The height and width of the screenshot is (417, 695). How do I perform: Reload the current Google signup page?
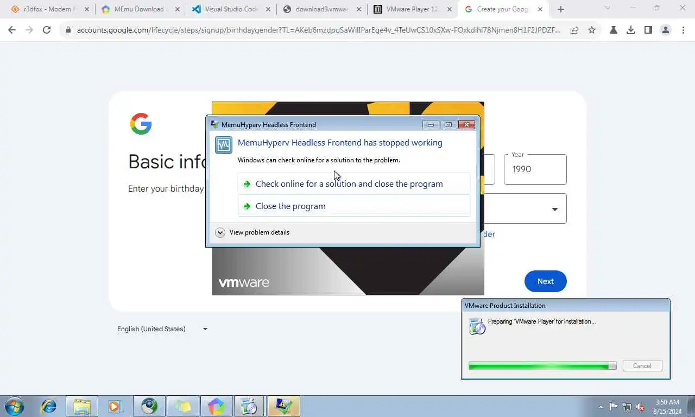click(47, 30)
